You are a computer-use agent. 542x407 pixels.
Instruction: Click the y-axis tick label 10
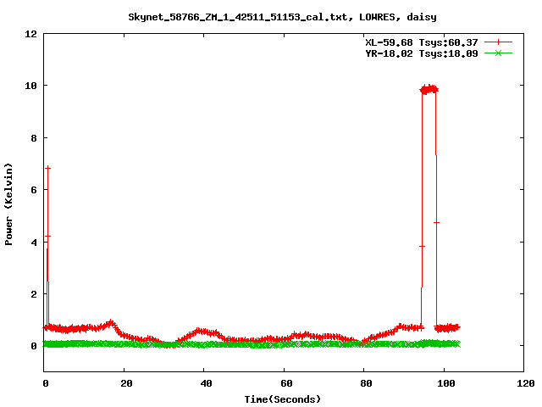pyautogui.click(x=30, y=86)
